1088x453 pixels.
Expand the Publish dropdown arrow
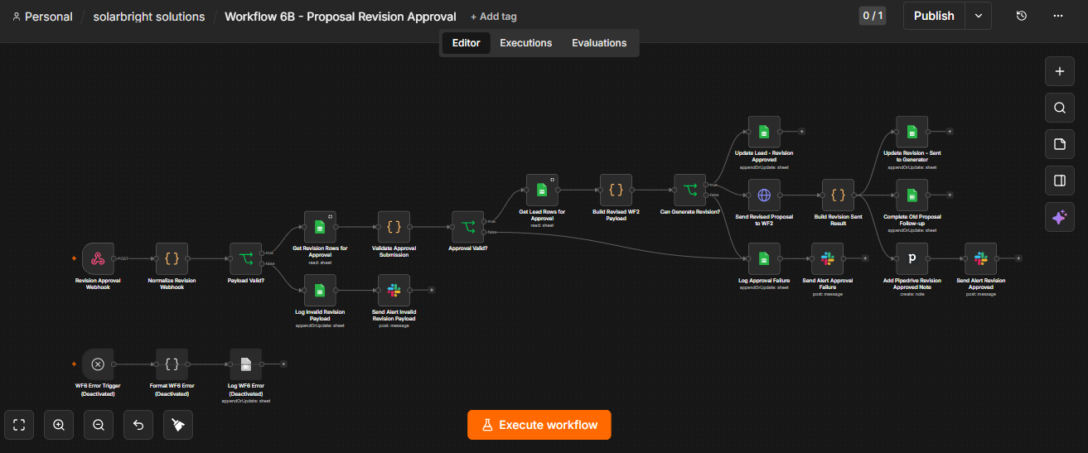(x=978, y=16)
